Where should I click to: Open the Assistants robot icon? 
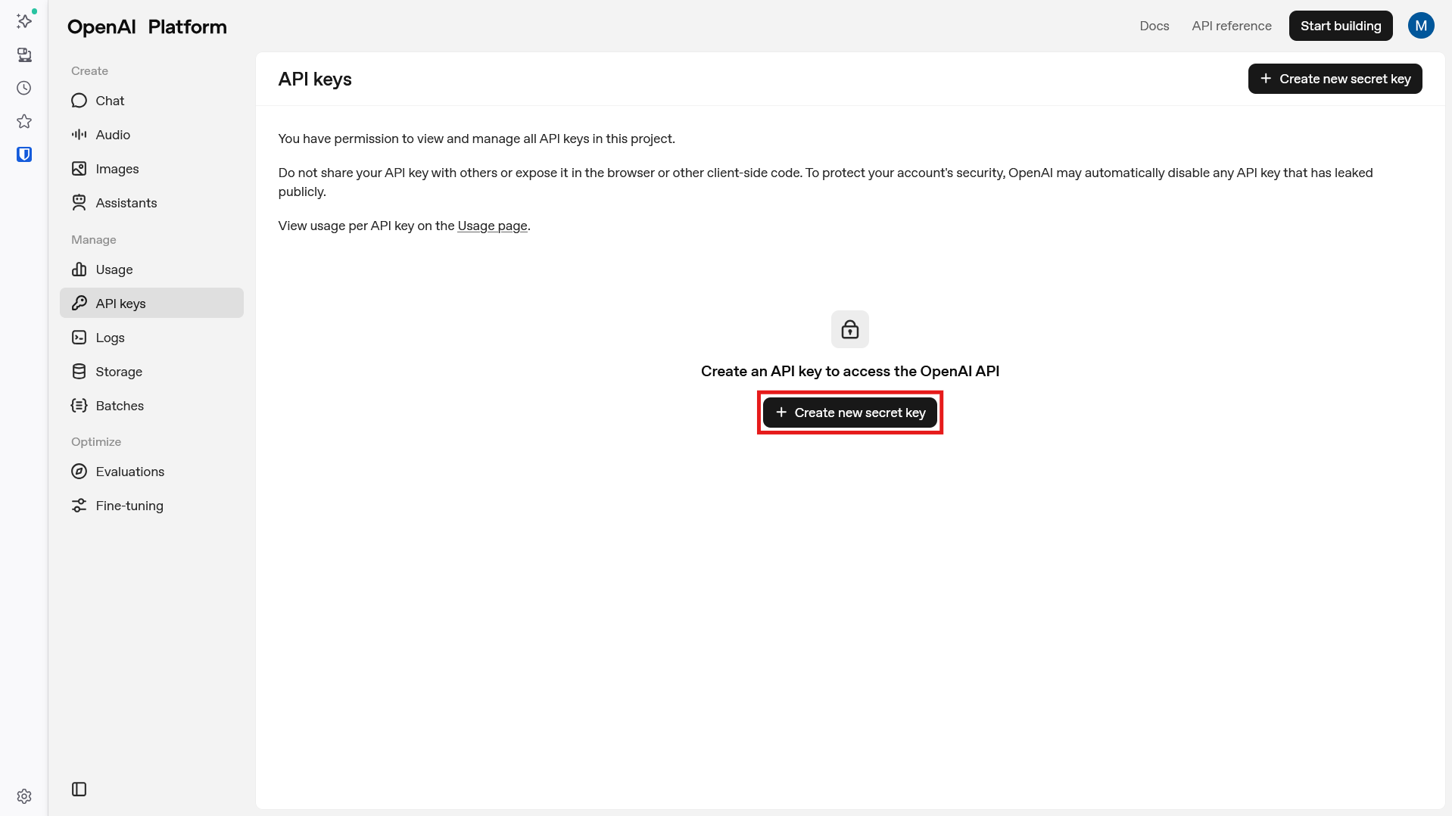click(x=79, y=203)
